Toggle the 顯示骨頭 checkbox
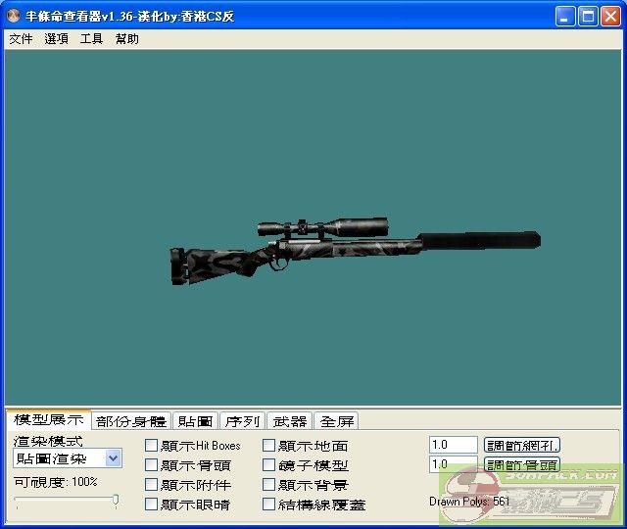The image size is (627, 529). pos(151,465)
